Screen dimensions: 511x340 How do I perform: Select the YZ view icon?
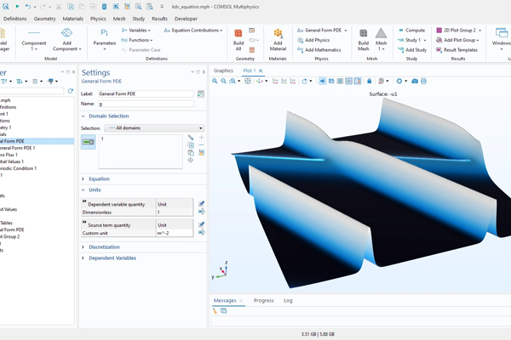[x=284, y=81]
